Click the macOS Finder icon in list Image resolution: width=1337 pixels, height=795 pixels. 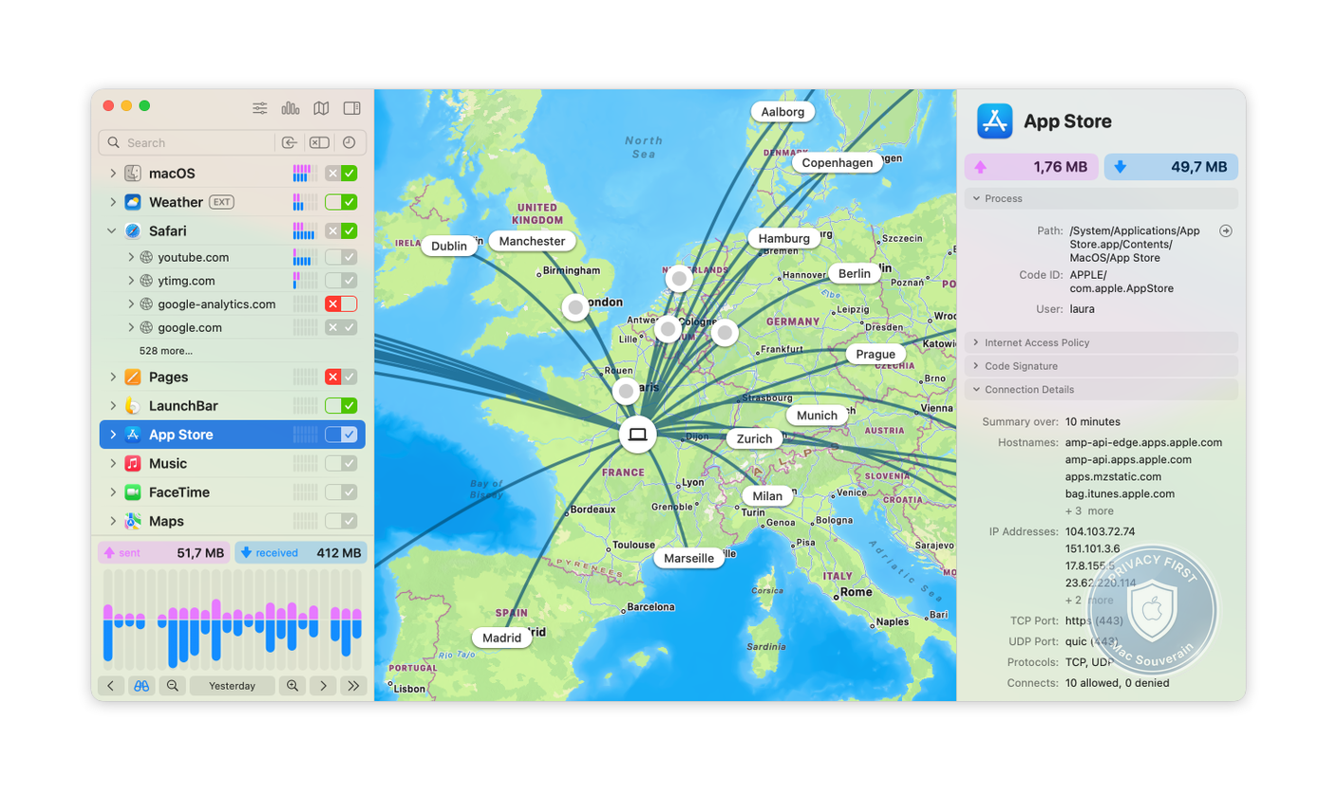point(133,174)
